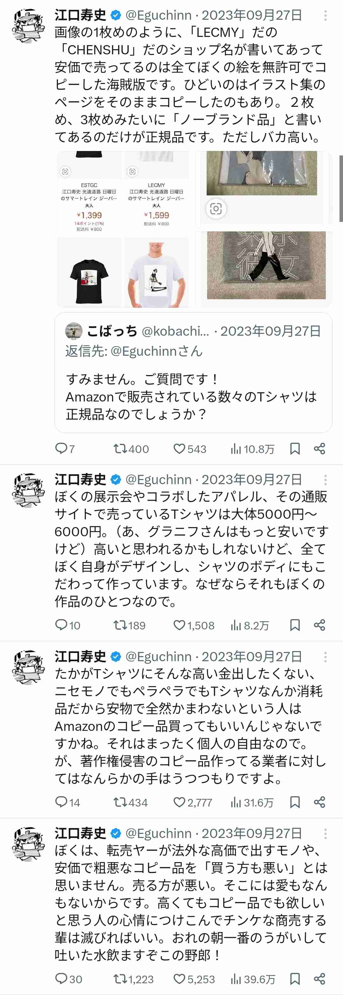The image size is (343, 995).
Task: Bookmark the first tweet about LECMY shops
Action: click(295, 449)
